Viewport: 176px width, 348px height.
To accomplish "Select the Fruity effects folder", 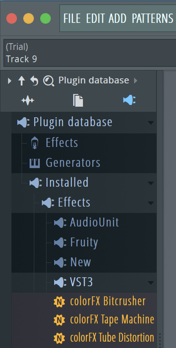I will pyautogui.click(x=84, y=243).
